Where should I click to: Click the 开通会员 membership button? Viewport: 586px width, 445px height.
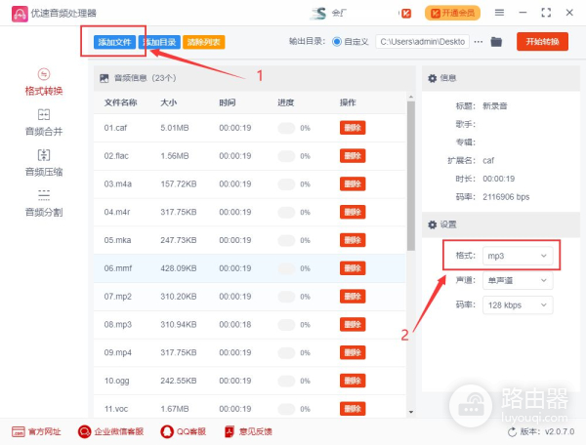click(x=452, y=13)
